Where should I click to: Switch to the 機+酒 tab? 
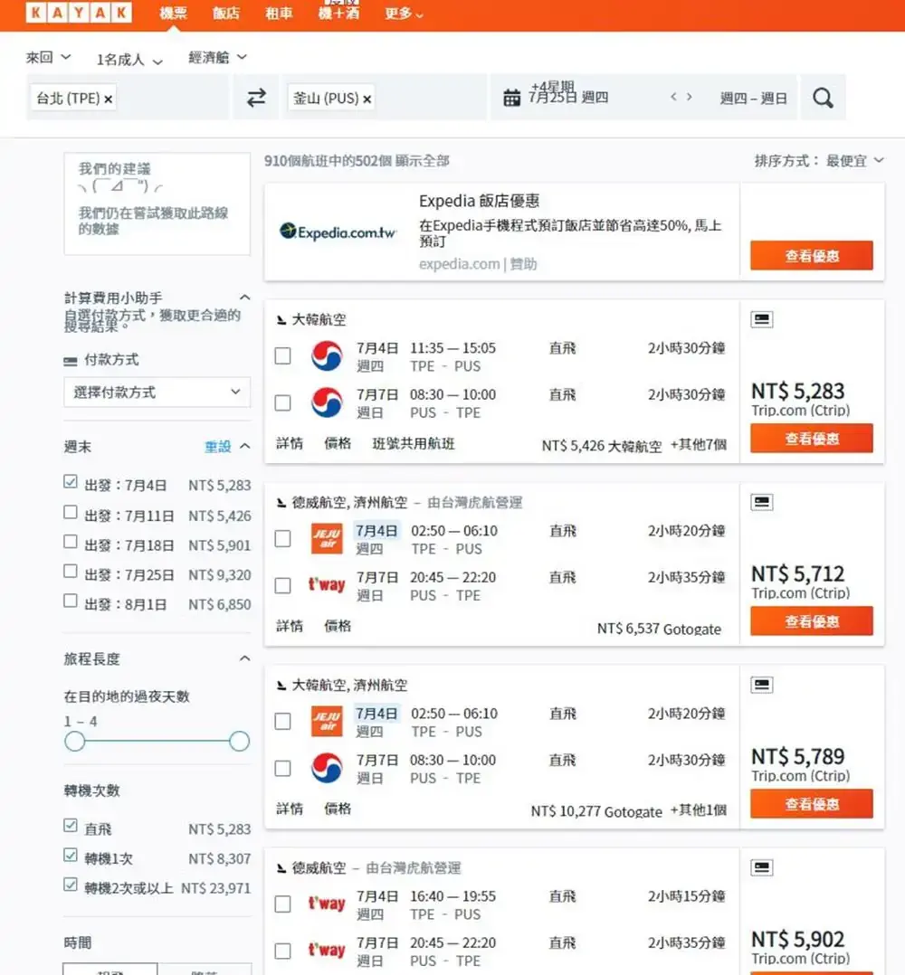tap(339, 13)
